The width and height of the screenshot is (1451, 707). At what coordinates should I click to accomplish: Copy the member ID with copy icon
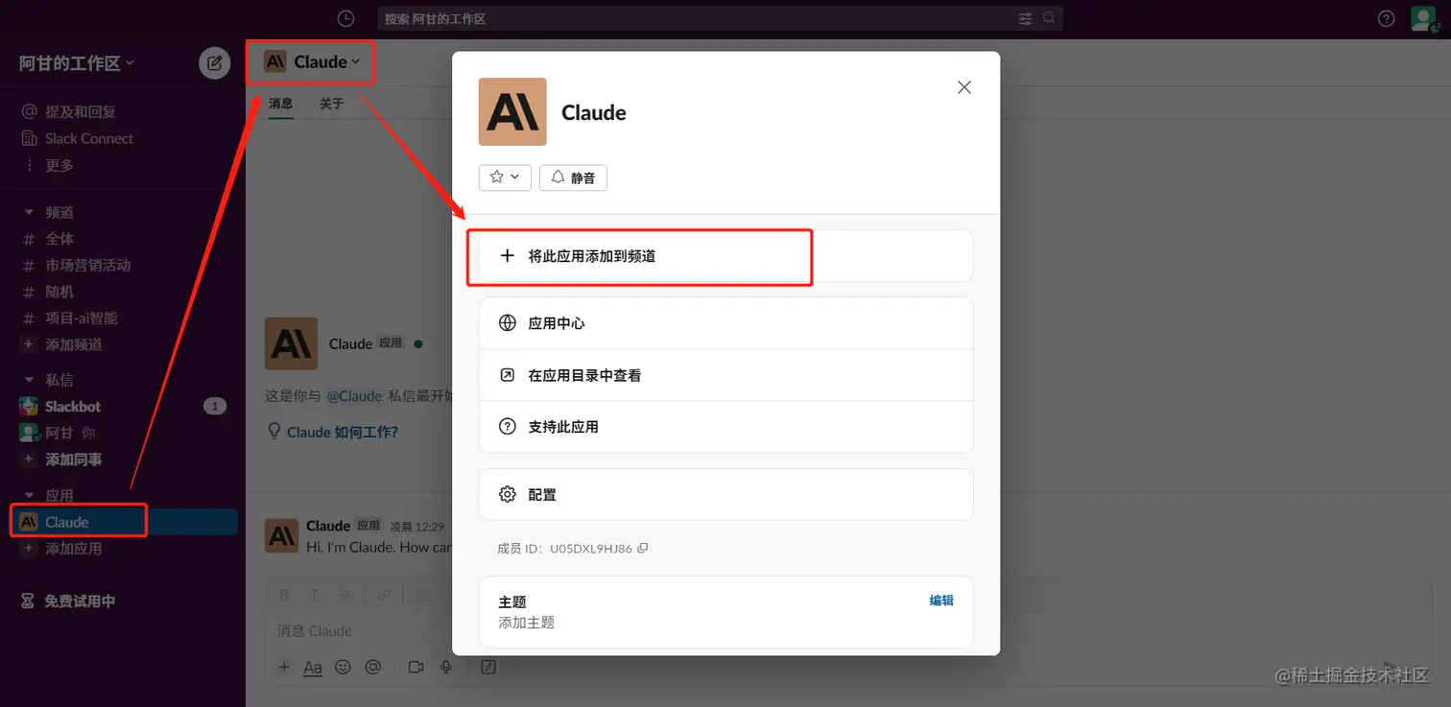click(x=643, y=549)
